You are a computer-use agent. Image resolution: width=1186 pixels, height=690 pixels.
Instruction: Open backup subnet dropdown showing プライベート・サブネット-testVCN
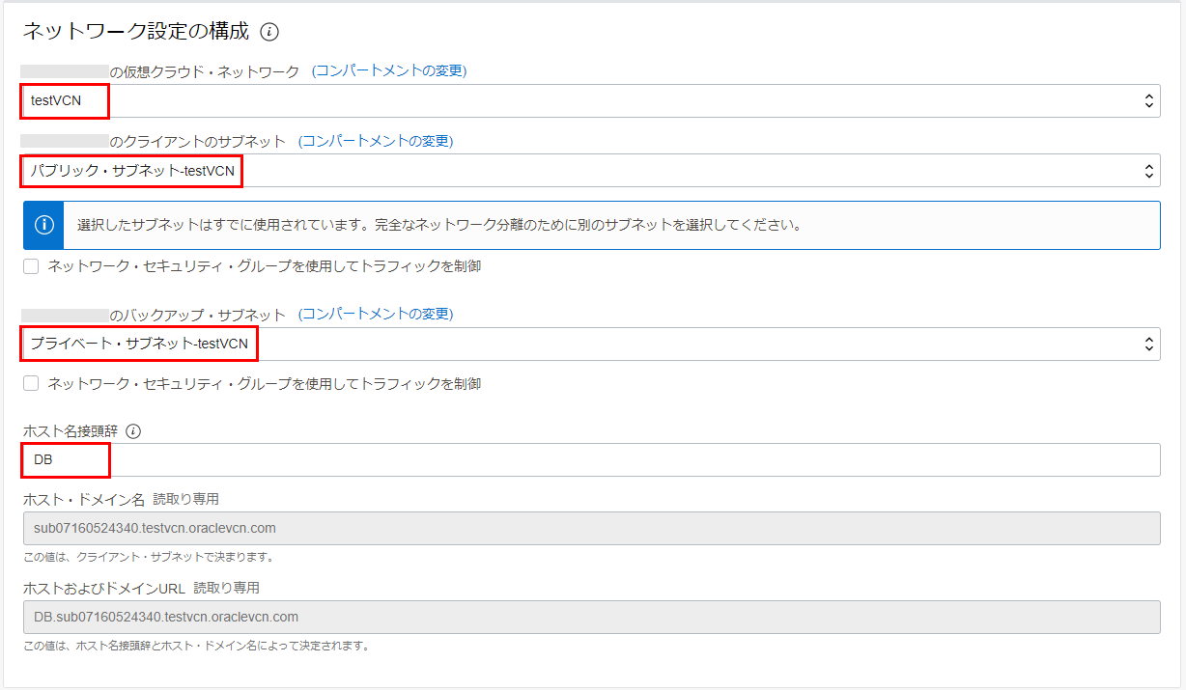click(x=579, y=344)
